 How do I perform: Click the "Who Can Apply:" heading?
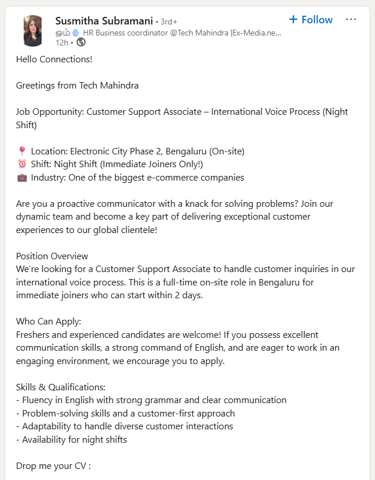click(x=48, y=322)
